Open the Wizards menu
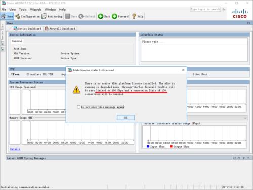Image resolution: width=253 pixels, height=190 pixels. click(36, 10)
